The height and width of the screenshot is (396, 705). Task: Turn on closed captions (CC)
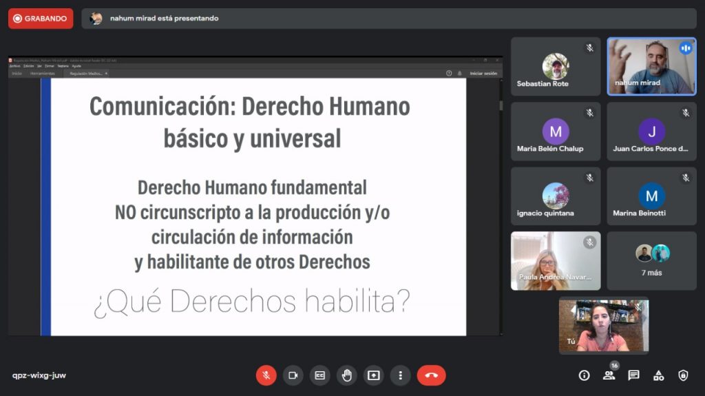point(319,375)
